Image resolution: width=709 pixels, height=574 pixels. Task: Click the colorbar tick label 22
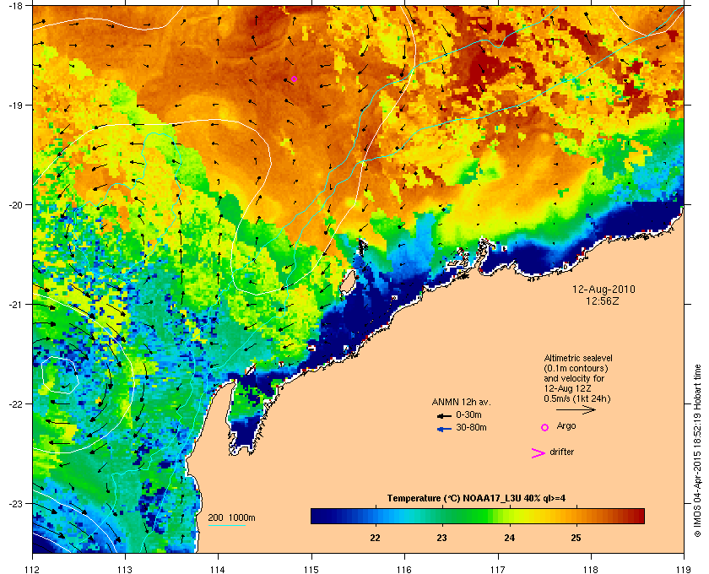click(x=375, y=539)
